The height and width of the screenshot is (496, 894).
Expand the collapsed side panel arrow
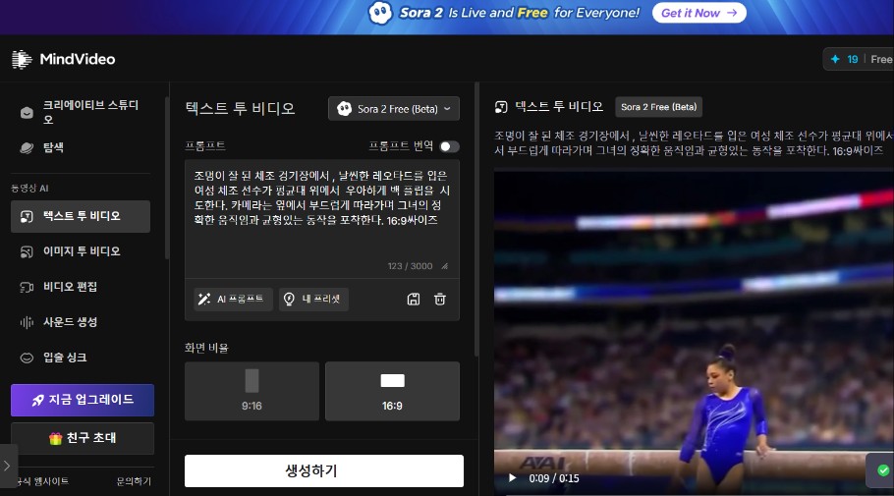(8, 466)
